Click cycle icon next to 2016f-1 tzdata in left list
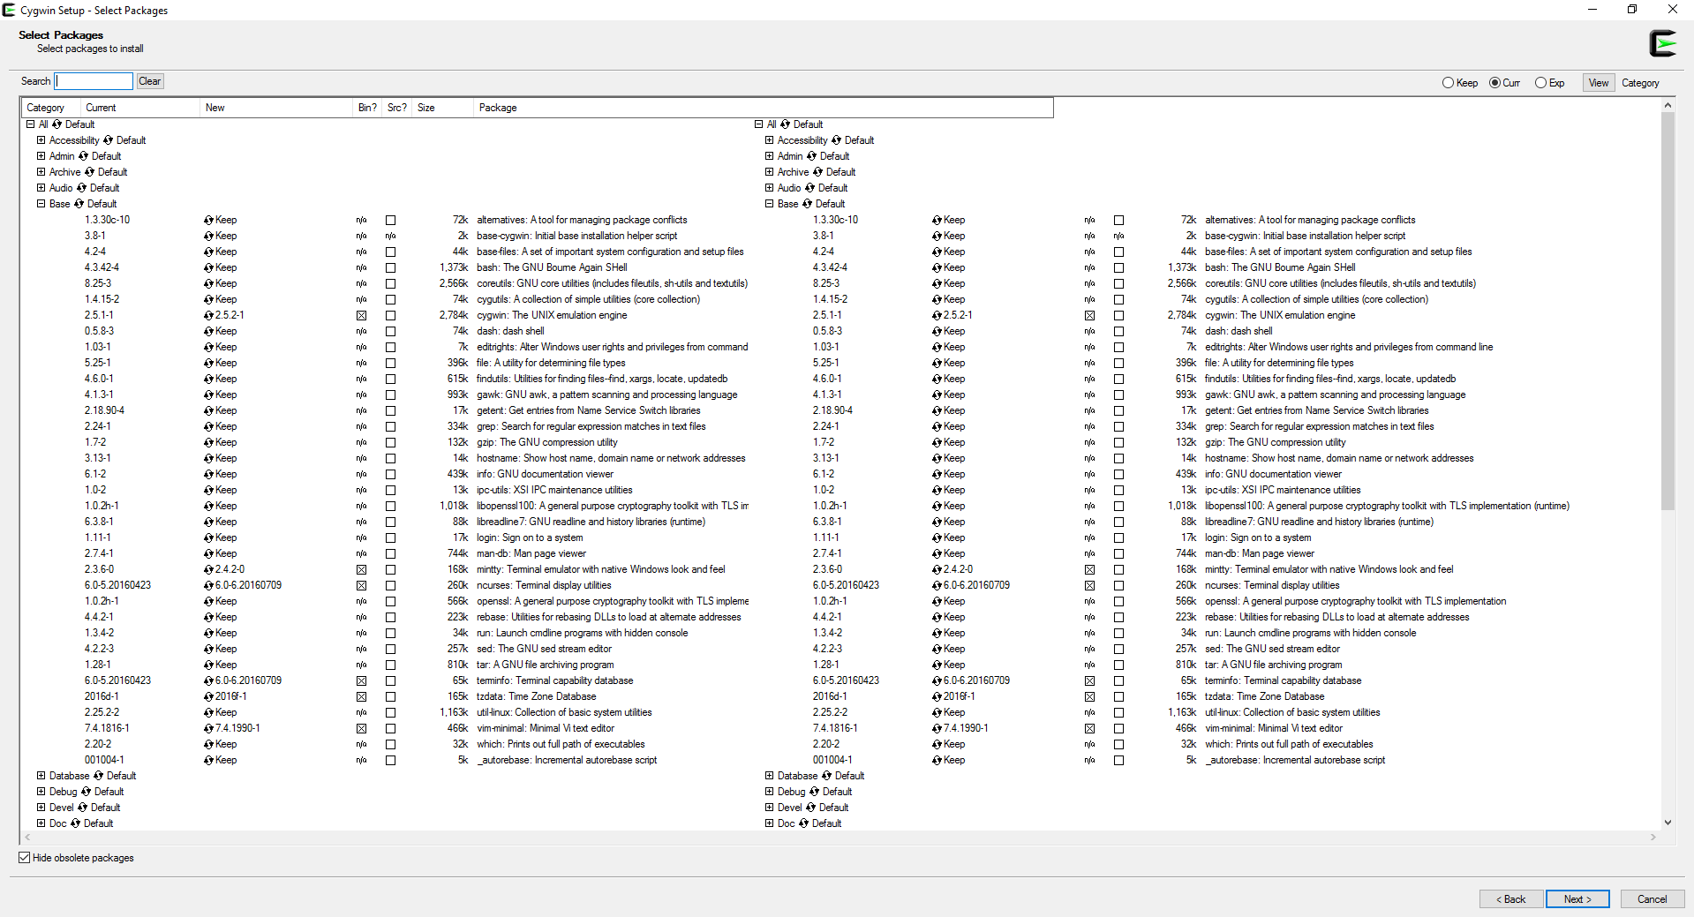This screenshot has height=917, width=1694. (x=209, y=696)
